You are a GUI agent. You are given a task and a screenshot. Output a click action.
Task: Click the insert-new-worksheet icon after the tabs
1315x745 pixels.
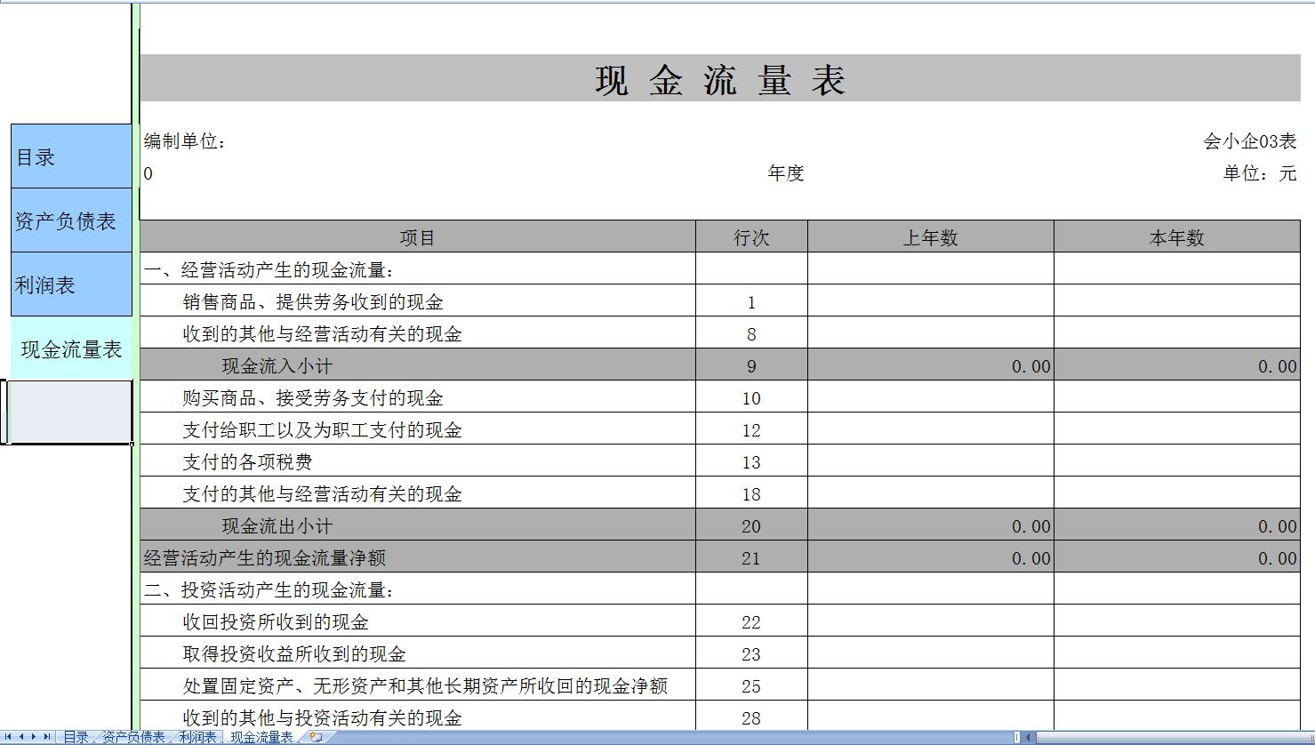pos(316,736)
